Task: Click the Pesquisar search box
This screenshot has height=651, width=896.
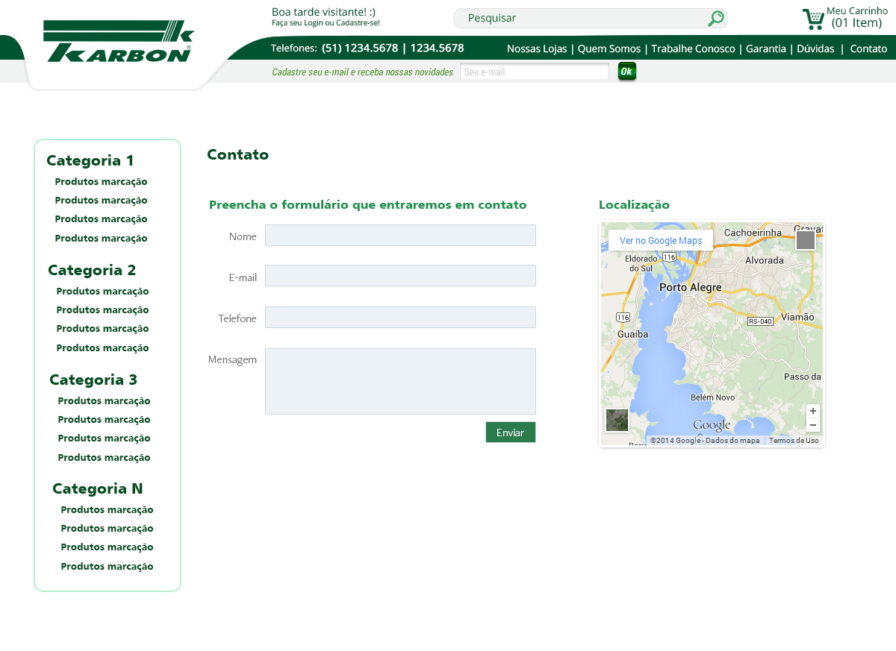Action: click(582, 18)
